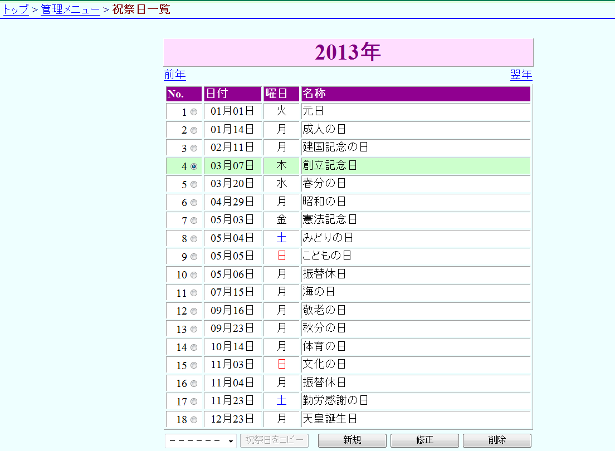Click red 日 weekday for 05月05日

pyautogui.click(x=282, y=256)
